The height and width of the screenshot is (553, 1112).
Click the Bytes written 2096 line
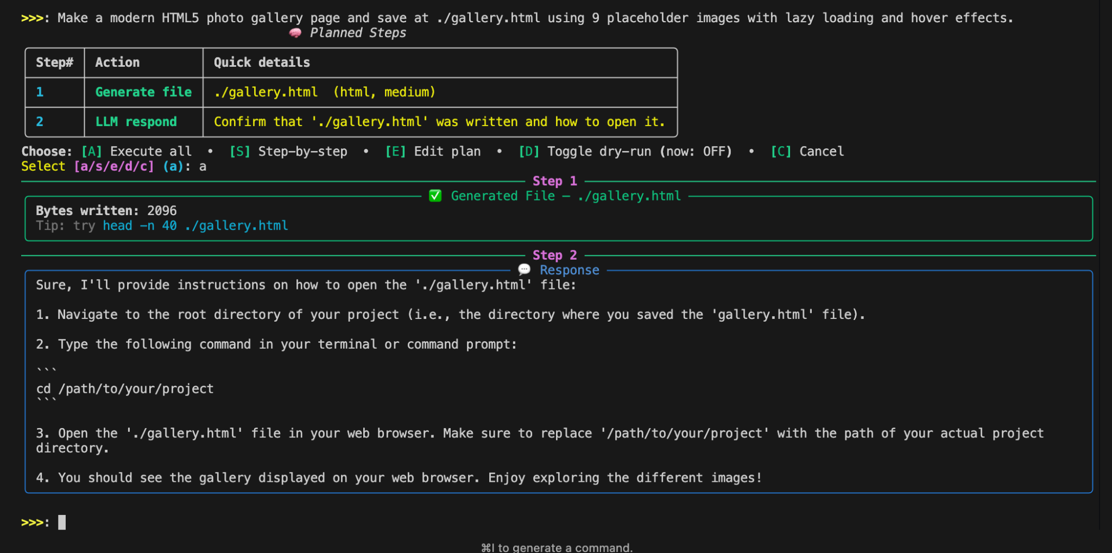click(106, 211)
